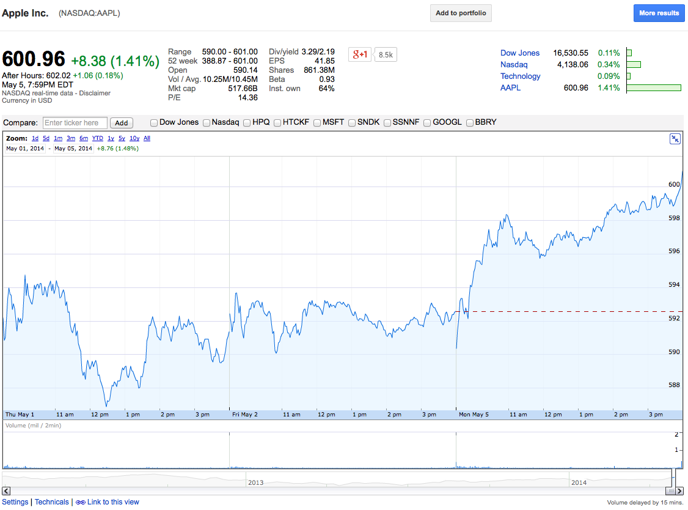Screen dimensions: 688x510
Task: Click the timeline scroll left arrow
Action: tap(7, 491)
